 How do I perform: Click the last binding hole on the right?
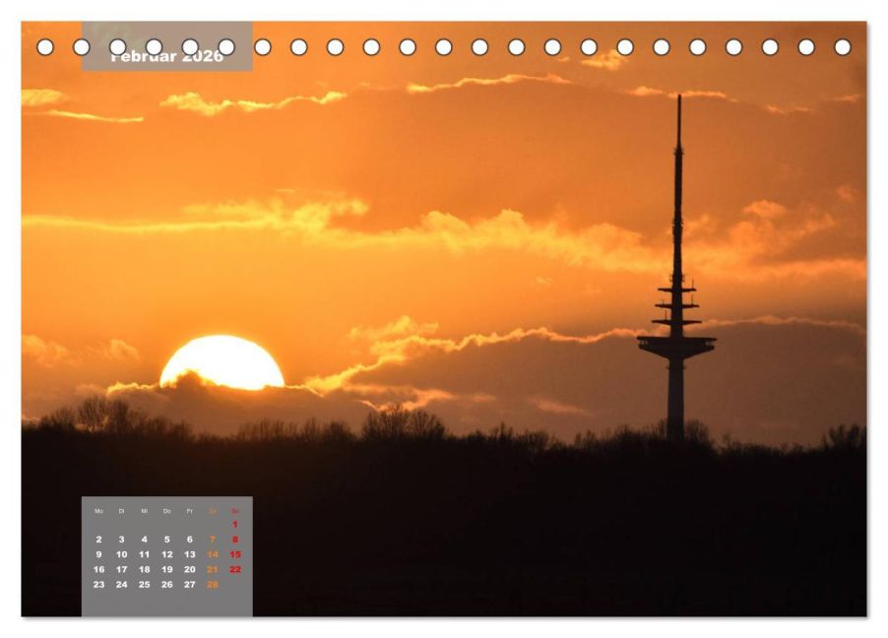tap(843, 46)
